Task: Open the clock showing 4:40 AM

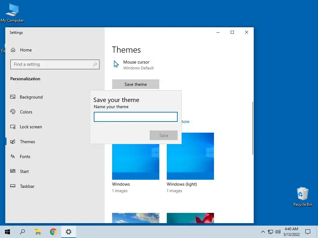Action: click(x=291, y=232)
